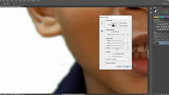Lock transparent pixels in Layers panel
169x95 pixels.
157,40
